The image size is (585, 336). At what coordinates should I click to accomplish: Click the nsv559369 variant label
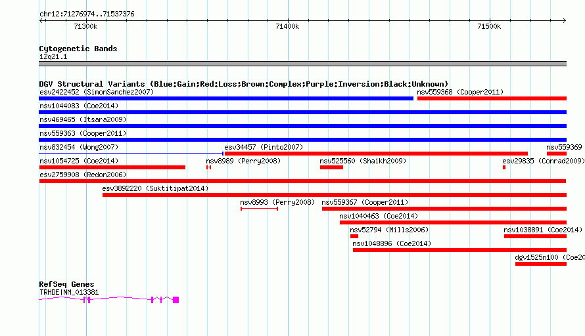[x=564, y=147]
